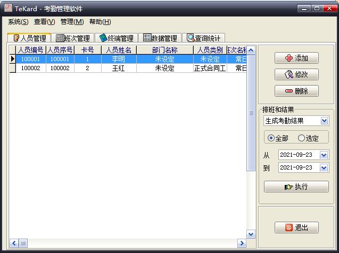Click the vertical scrollbar down arrow
This screenshot has height=253, width=339.
click(251, 234)
